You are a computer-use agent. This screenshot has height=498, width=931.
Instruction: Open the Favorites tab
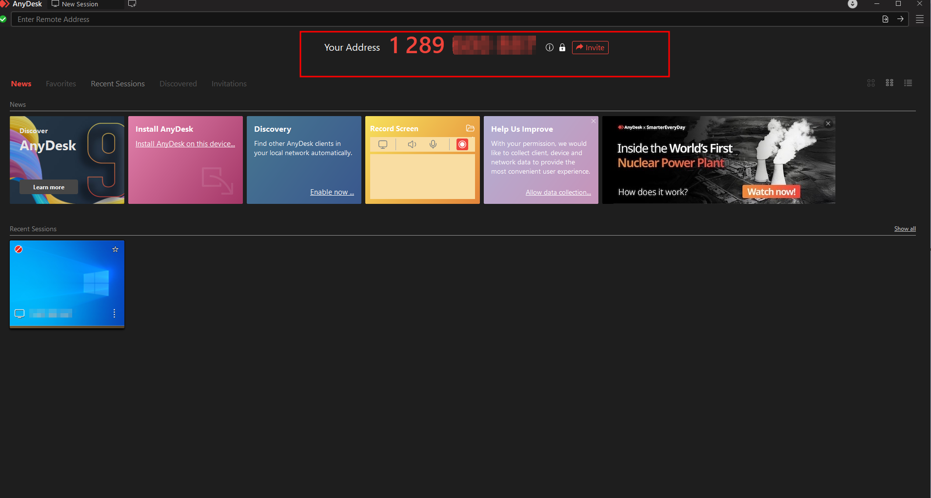click(x=61, y=84)
